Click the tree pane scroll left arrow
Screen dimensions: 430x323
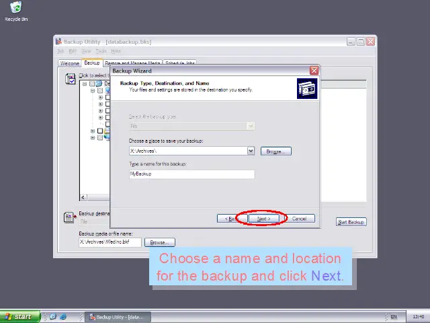[83, 197]
